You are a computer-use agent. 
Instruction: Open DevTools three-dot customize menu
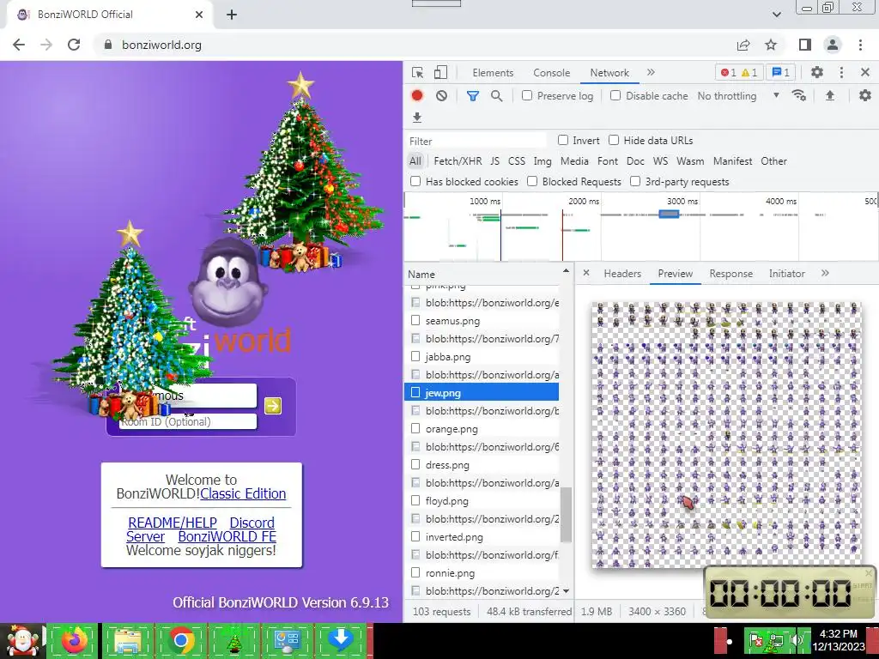tap(841, 72)
